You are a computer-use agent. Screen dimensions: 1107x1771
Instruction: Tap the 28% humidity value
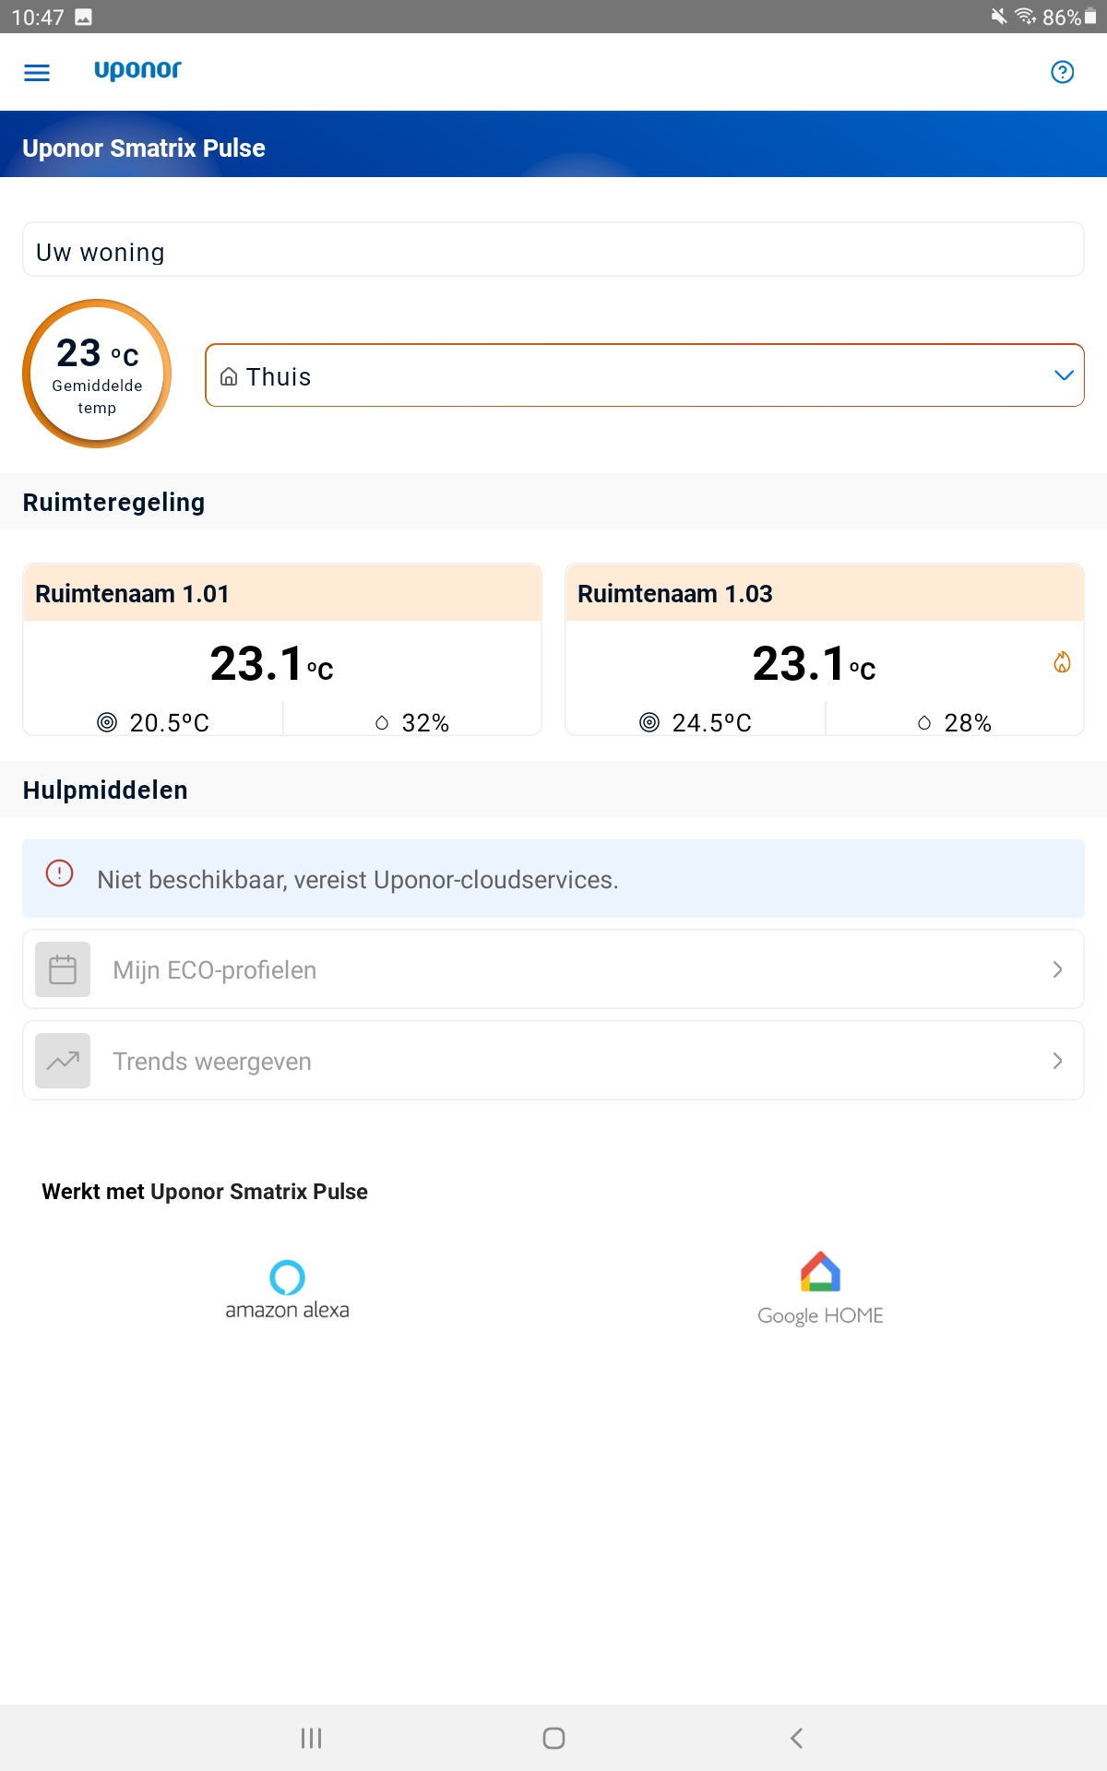pyautogui.click(x=968, y=722)
